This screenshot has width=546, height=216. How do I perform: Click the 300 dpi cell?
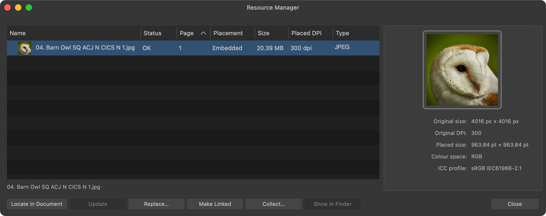point(301,48)
